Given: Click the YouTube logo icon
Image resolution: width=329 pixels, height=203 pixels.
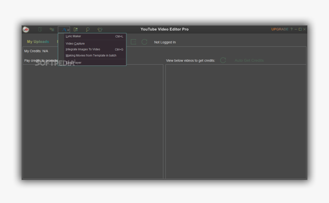Looking at the screenshot, I should [x=26, y=29].
